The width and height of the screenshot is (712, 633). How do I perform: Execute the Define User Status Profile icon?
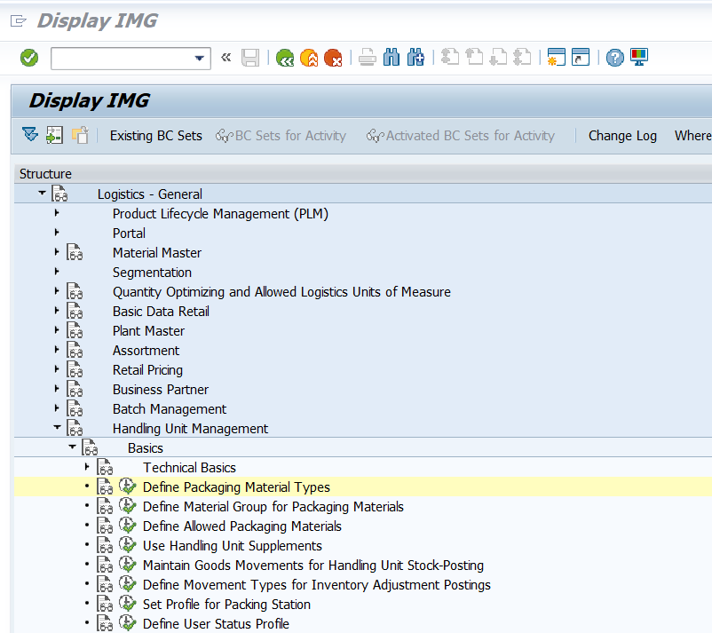point(128,623)
